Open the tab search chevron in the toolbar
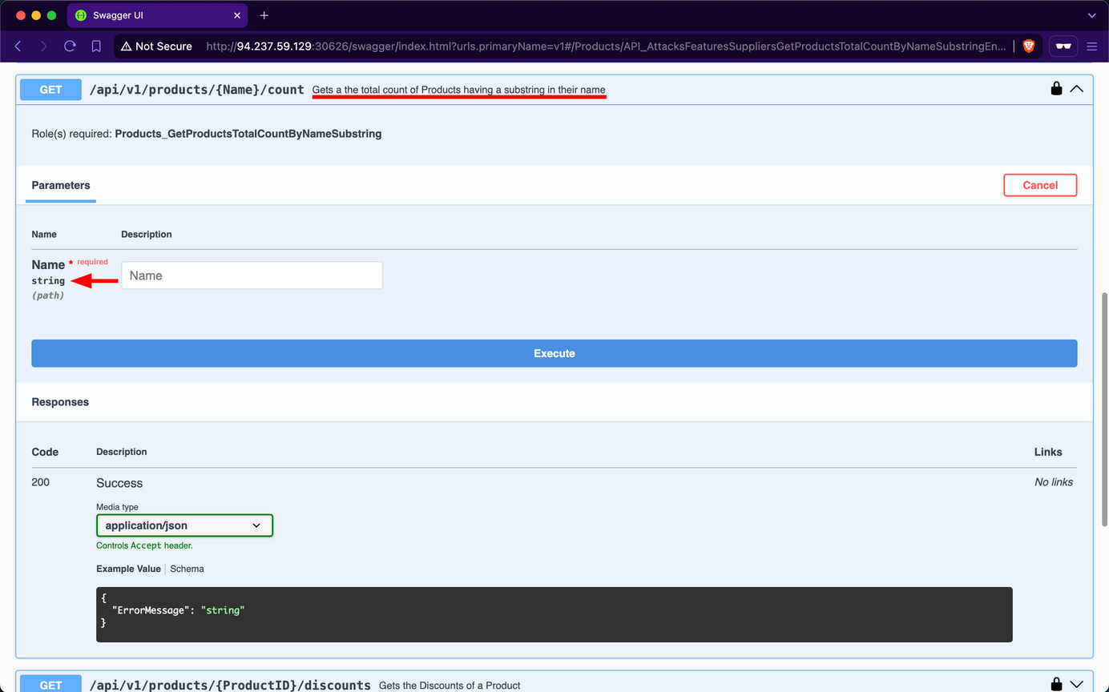 point(1091,14)
